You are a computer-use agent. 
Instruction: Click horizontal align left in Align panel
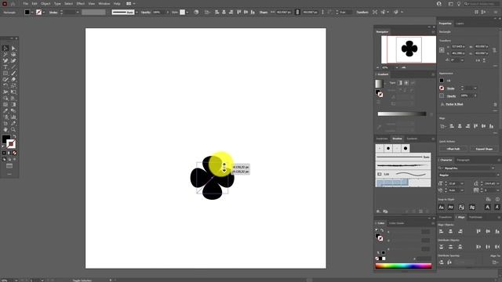tap(442, 231)
